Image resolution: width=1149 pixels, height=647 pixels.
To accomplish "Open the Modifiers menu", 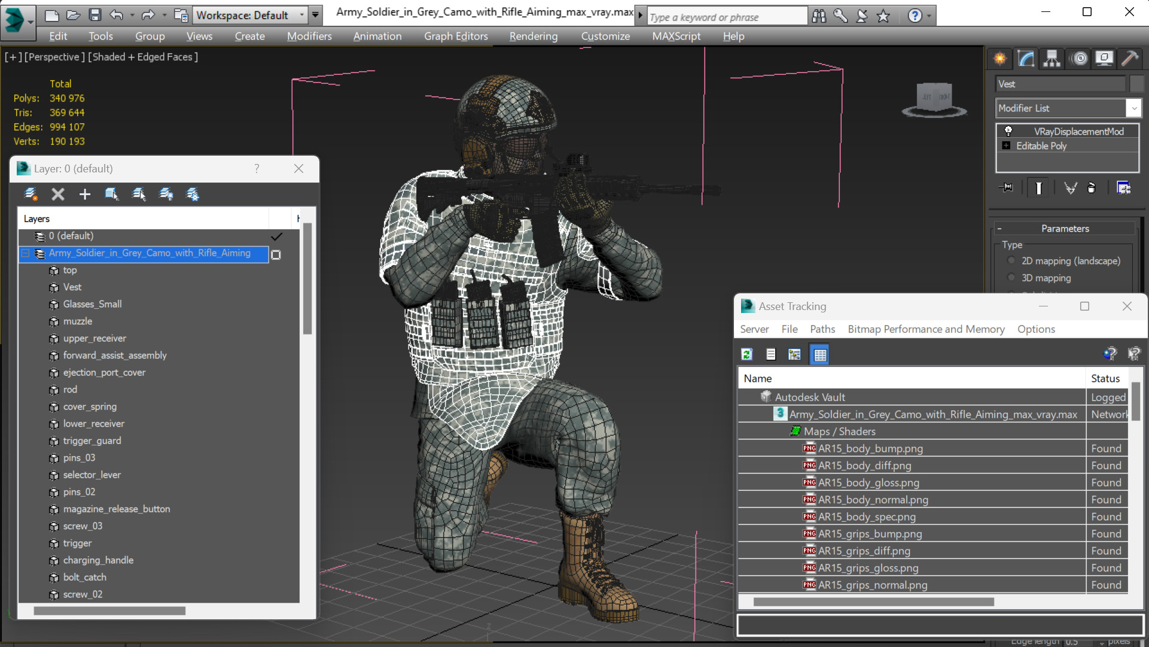I will tap(309, 36).
